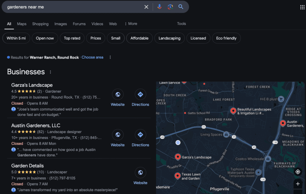This screenshot has height=194, width=306.
Task: Click the 'Choose area' link
Action: (92, 57)
